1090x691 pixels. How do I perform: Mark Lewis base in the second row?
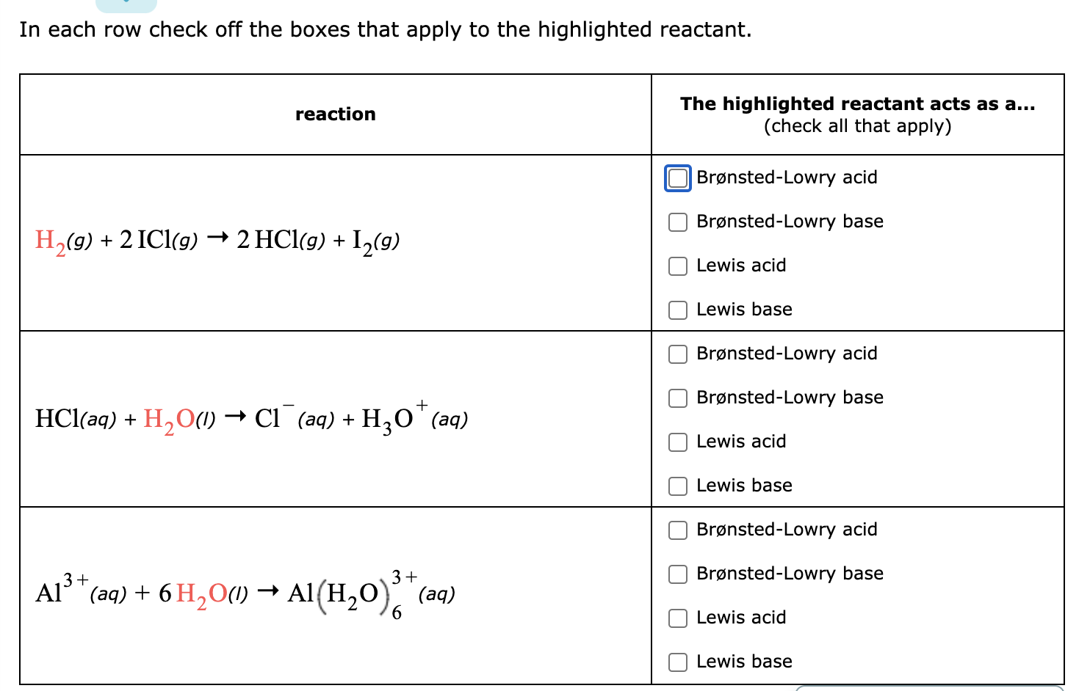(677, 485)
